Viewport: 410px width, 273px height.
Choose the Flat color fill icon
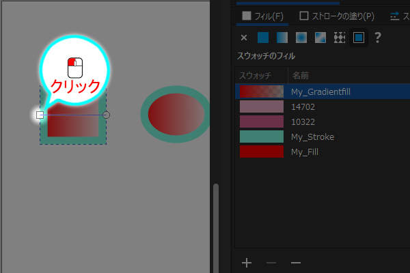pos(263,38)
